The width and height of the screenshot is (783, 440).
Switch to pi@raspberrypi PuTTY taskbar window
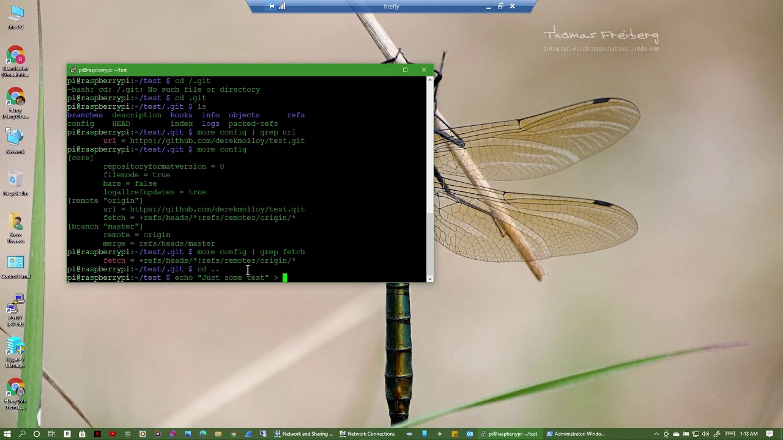click(x=510, y=434)
